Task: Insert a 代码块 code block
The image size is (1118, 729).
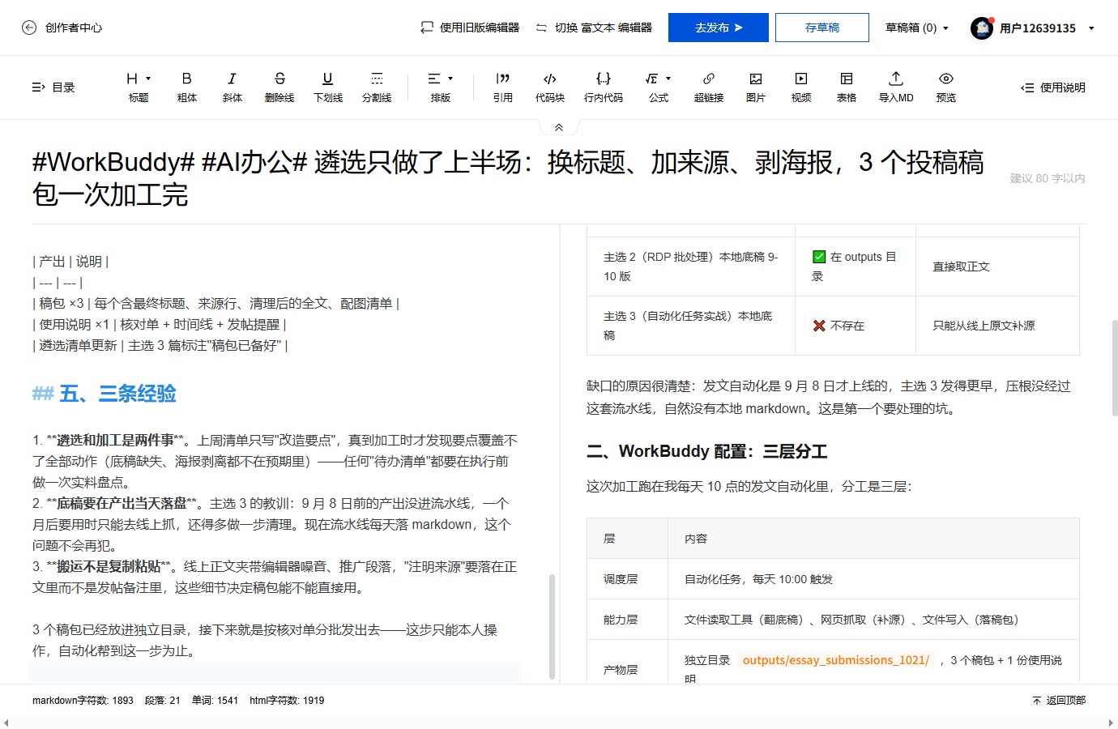Action: click(550, 87)
